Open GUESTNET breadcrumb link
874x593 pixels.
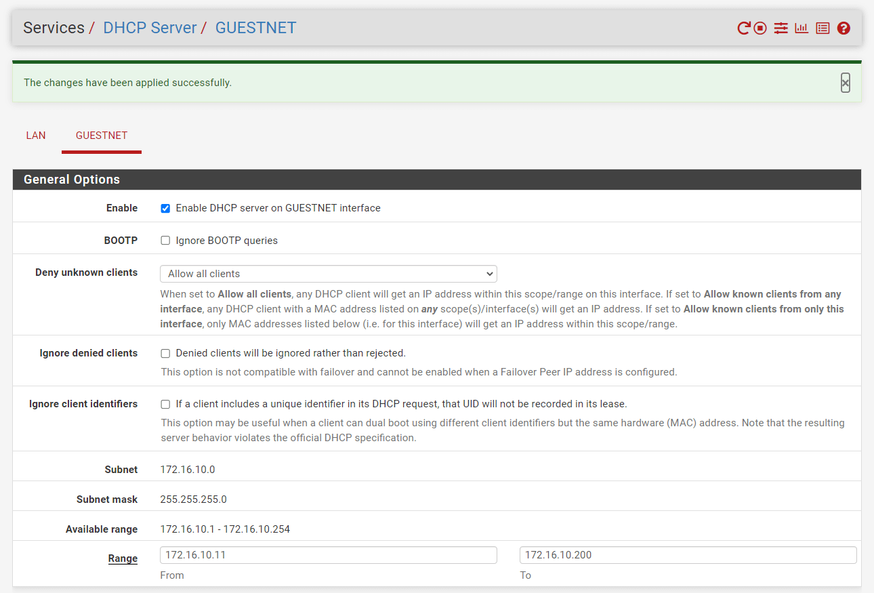point(256,28)
